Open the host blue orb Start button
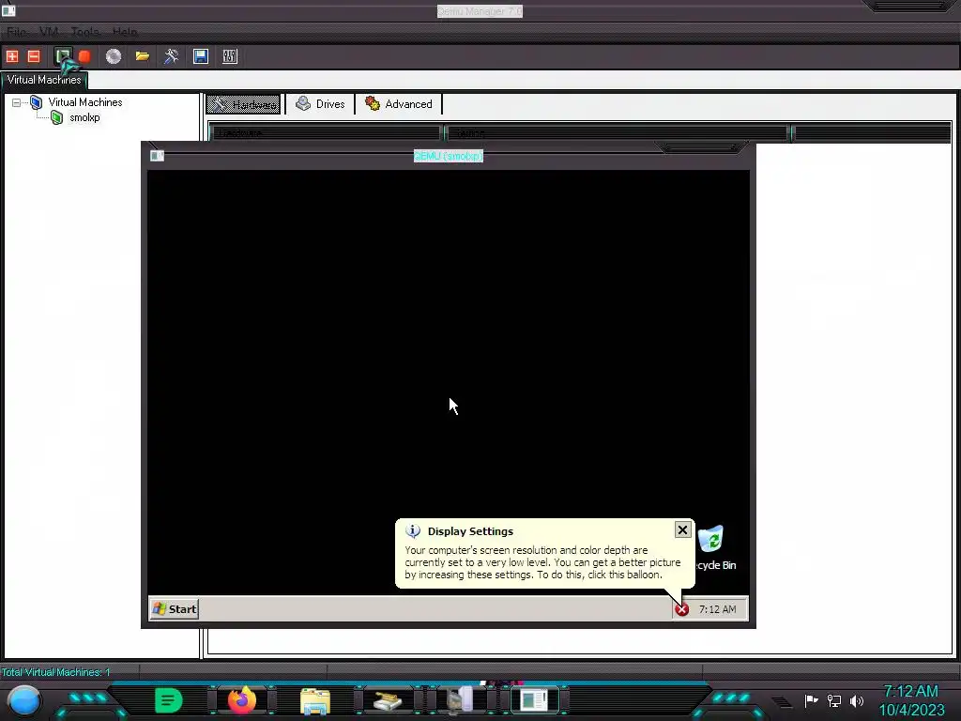 point(24,700)
